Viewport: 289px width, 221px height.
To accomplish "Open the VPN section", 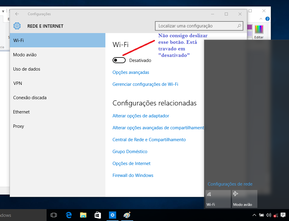I will click(x=58, y=83).
